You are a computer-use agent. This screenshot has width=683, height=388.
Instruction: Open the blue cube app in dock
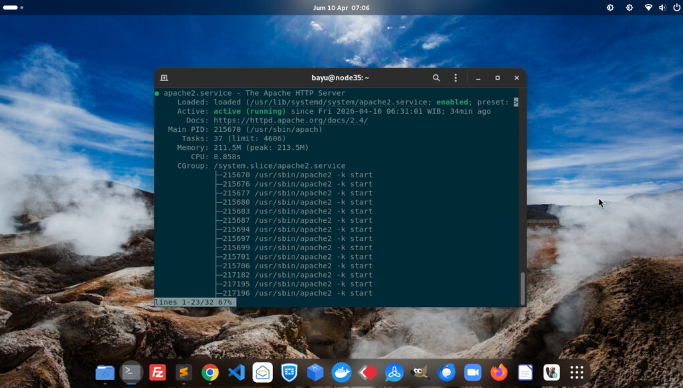click(x=315, y=373)
